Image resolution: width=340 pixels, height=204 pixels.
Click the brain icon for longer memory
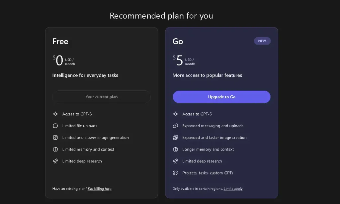[176, 150]
